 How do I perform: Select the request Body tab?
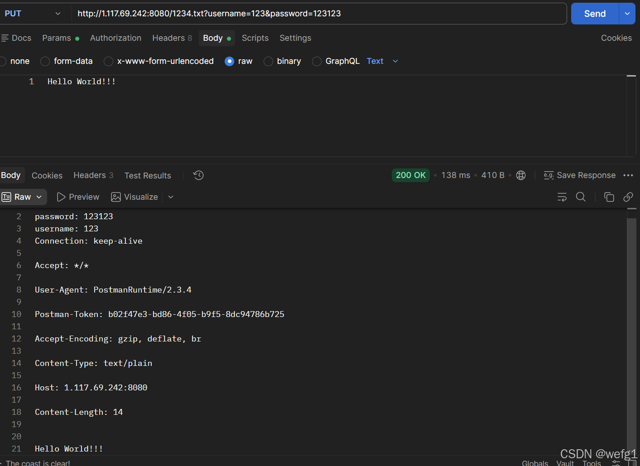[217, 38]
